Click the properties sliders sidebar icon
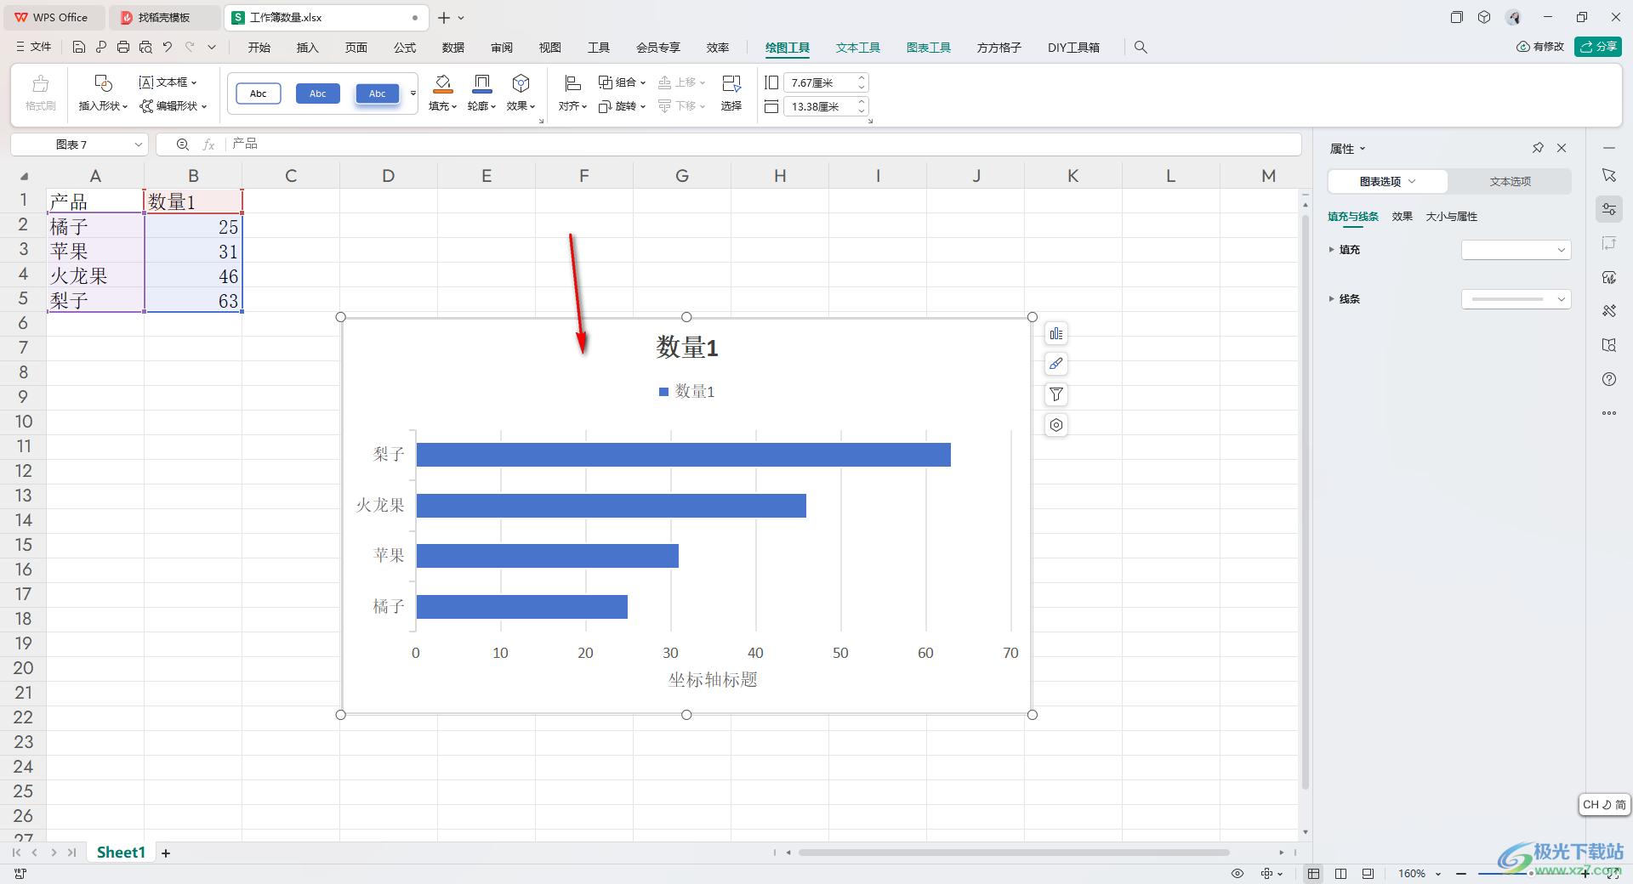The width and height of the screenshot is (1633, 884). point(1609,209)
